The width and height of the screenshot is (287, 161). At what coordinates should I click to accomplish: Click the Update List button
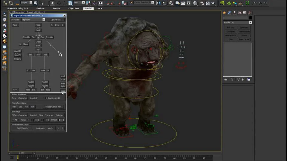click(x=56, y=20)
